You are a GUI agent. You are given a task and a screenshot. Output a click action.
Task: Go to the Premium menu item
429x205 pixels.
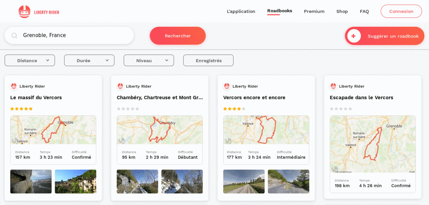click(x=314, y=11)
